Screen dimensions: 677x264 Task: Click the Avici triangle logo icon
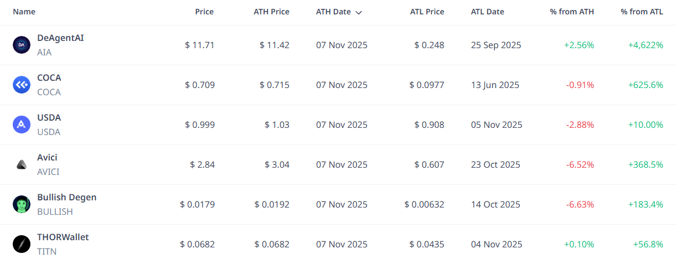tap(22, 164)
